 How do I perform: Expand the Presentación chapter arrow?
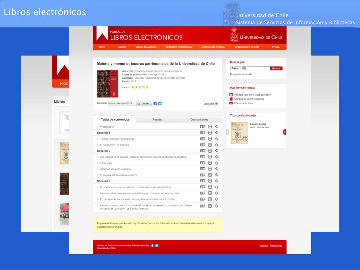(98, 127)
